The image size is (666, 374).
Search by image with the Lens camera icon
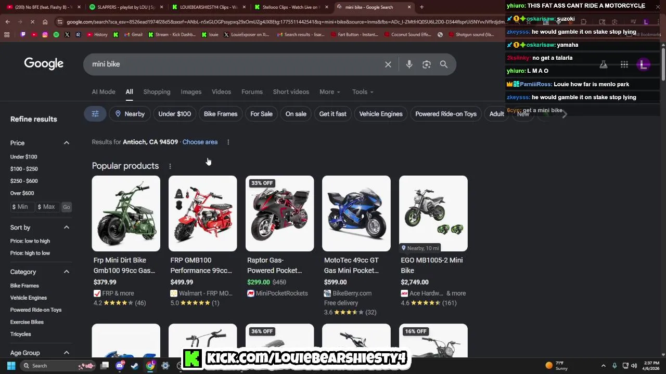pos(427,64)
